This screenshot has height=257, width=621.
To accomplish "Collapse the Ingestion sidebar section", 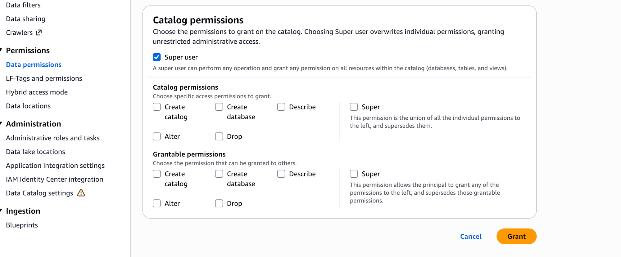I will click(1, 211).
